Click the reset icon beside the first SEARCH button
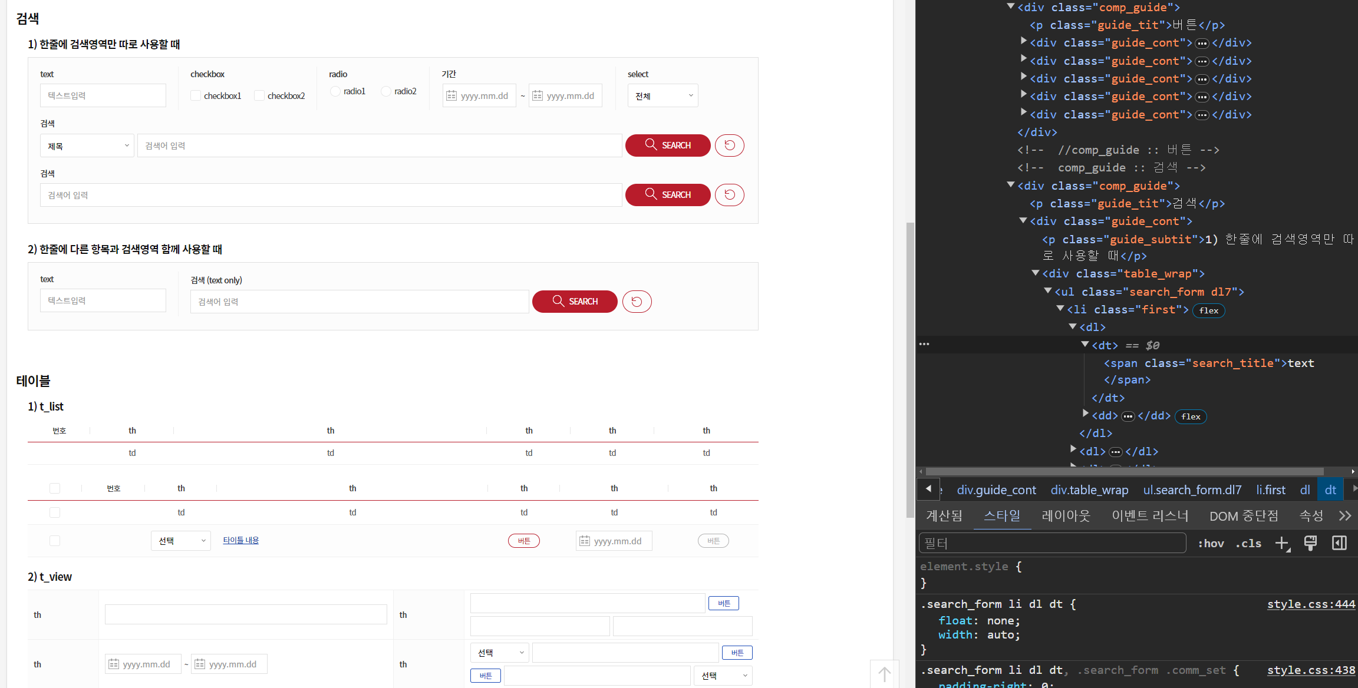Image resolution: width=1358 pixels, height=688 pixels. [729, 145]
